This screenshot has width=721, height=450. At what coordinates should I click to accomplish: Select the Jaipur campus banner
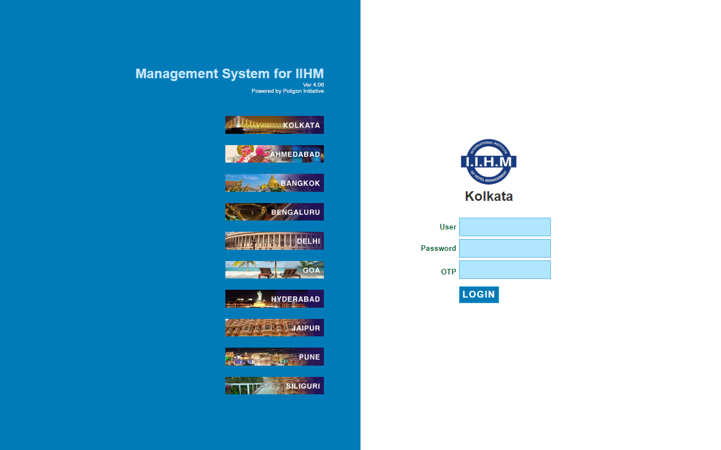[x=274, y=328]
